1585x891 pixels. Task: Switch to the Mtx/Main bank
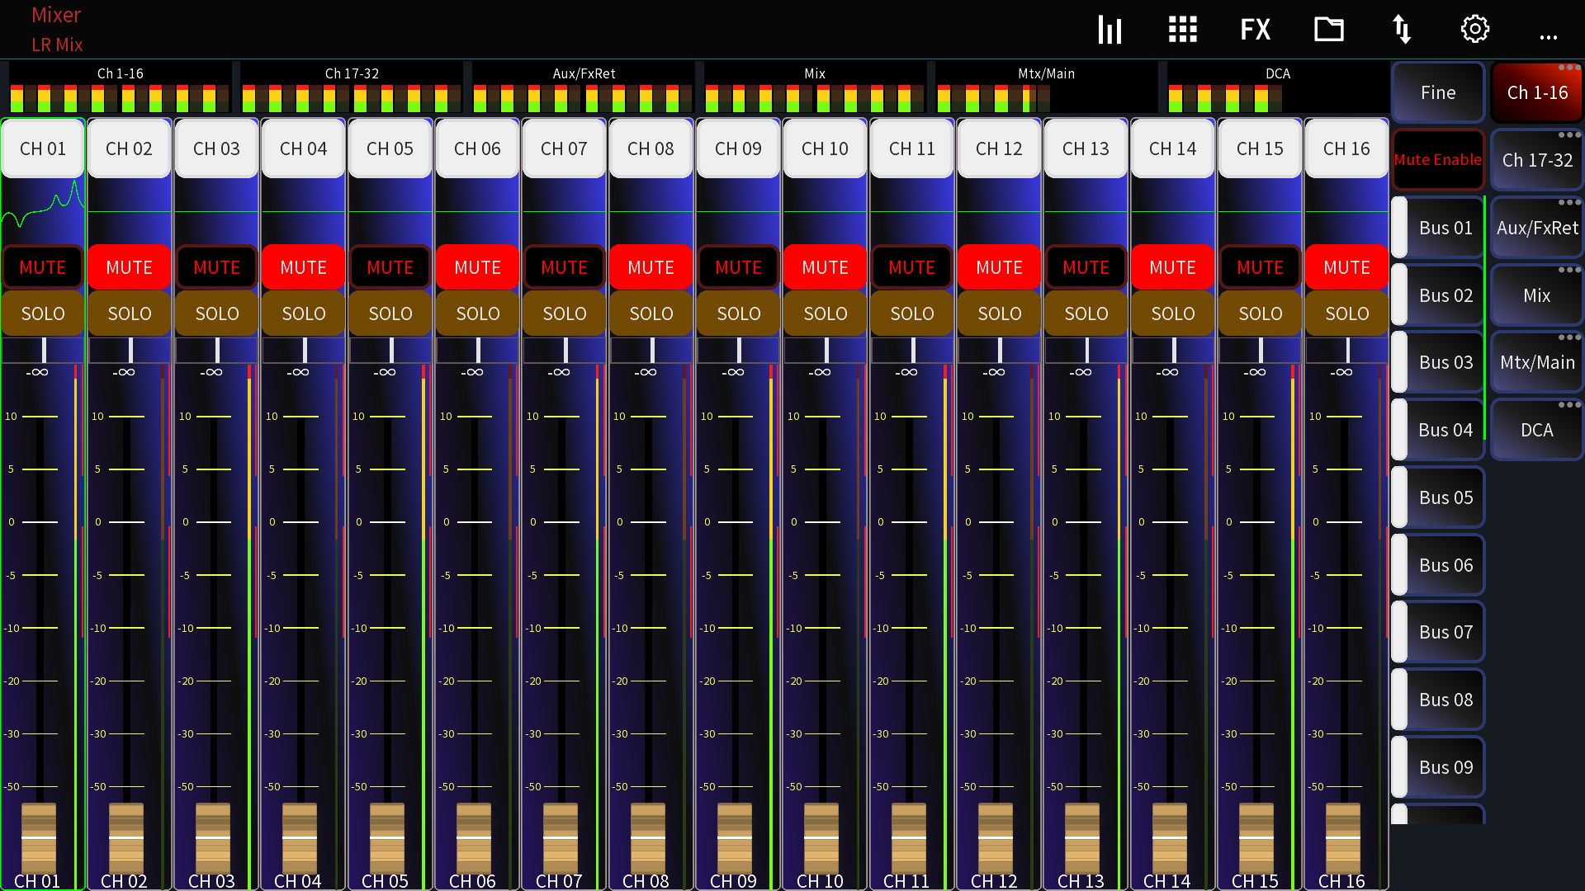pos(1536,362)
